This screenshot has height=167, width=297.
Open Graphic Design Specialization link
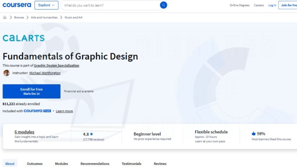pos(57,66)
